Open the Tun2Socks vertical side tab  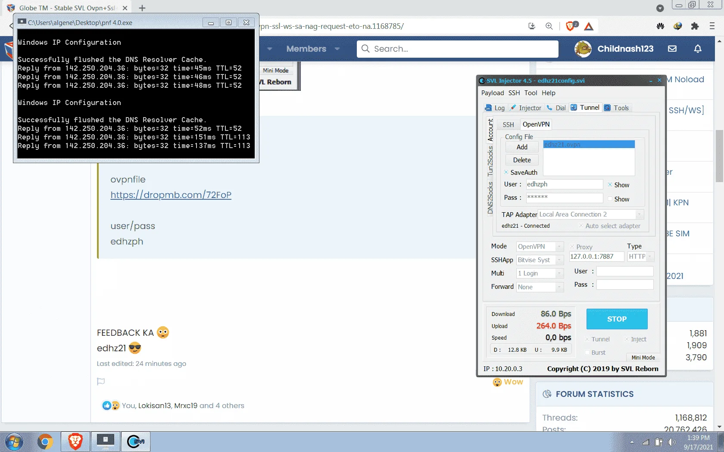[490, 161]
